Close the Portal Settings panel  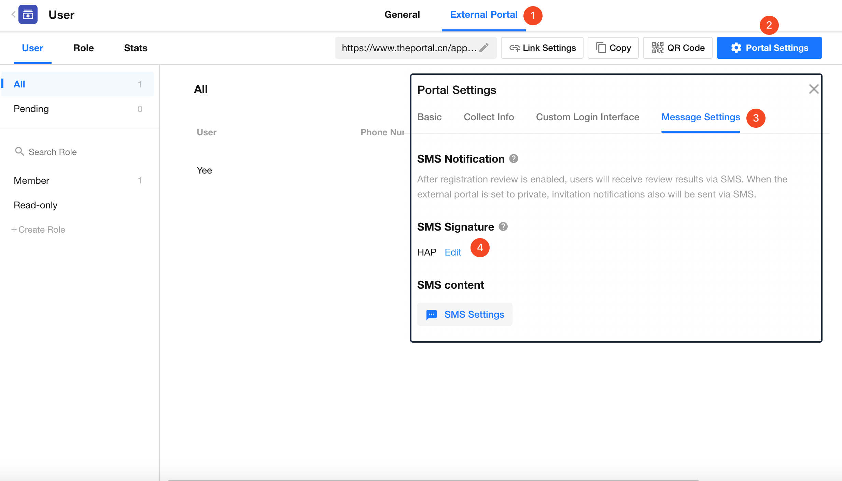(814, 89)
